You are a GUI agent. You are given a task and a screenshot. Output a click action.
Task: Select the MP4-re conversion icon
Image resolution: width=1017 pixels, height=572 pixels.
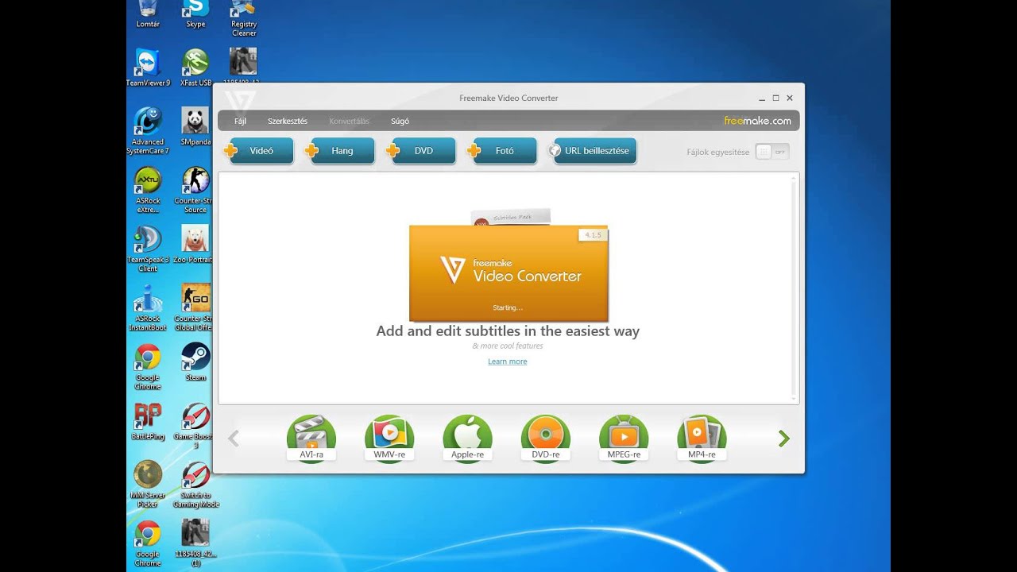pos(702,439)
